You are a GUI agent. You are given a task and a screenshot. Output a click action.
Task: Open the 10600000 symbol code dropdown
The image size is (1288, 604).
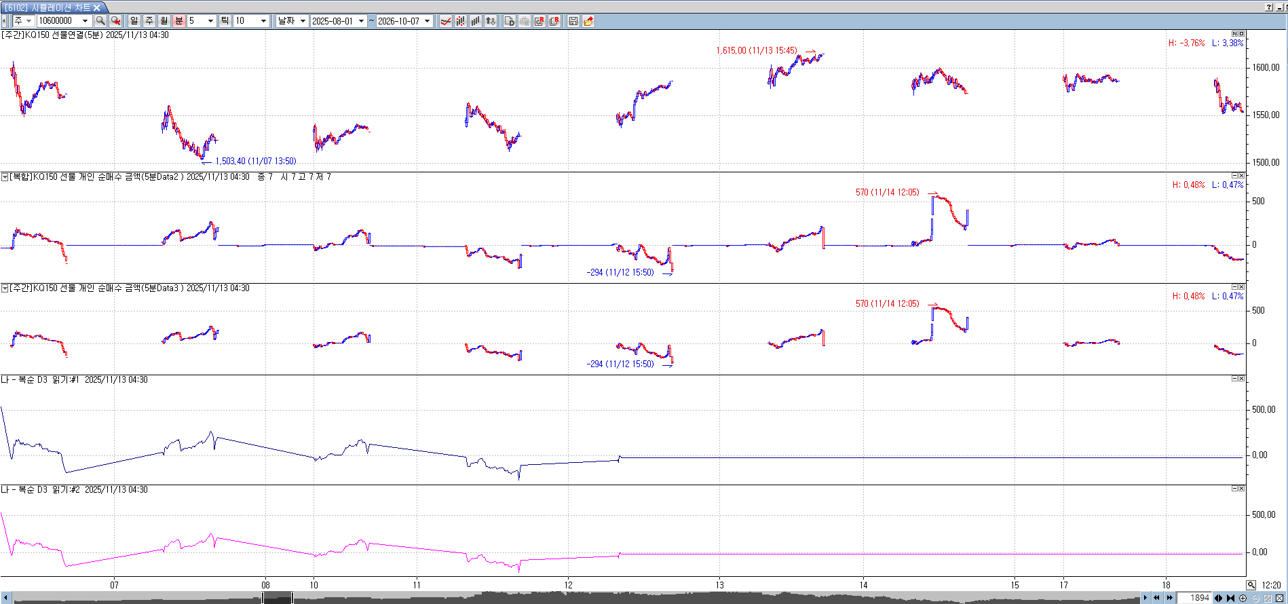coord(85,21)
